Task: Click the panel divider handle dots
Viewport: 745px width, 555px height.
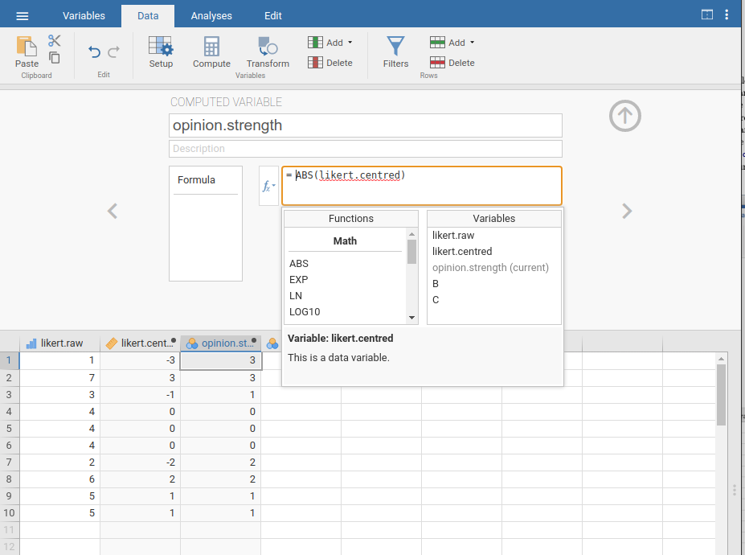Action: (x=735, y=490)
